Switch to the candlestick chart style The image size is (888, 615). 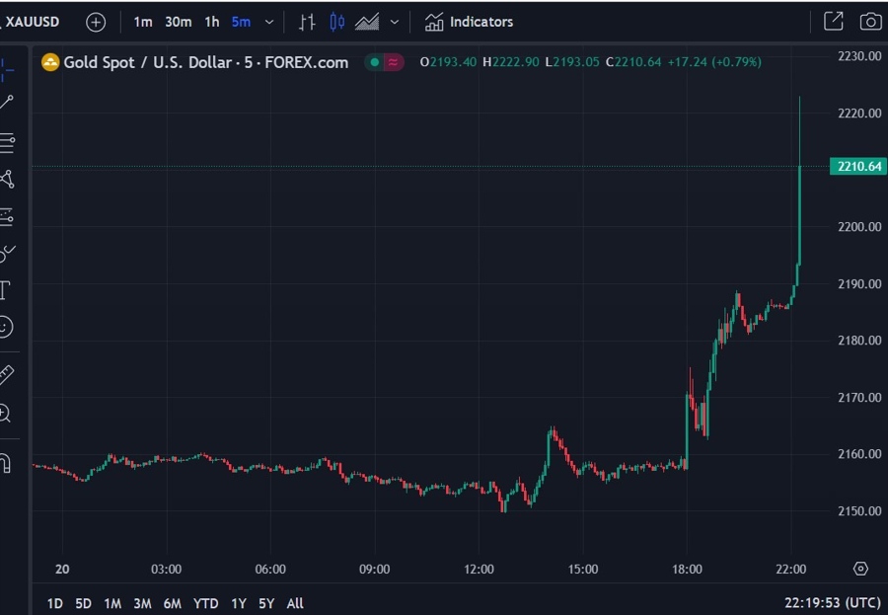coord(337,22)
